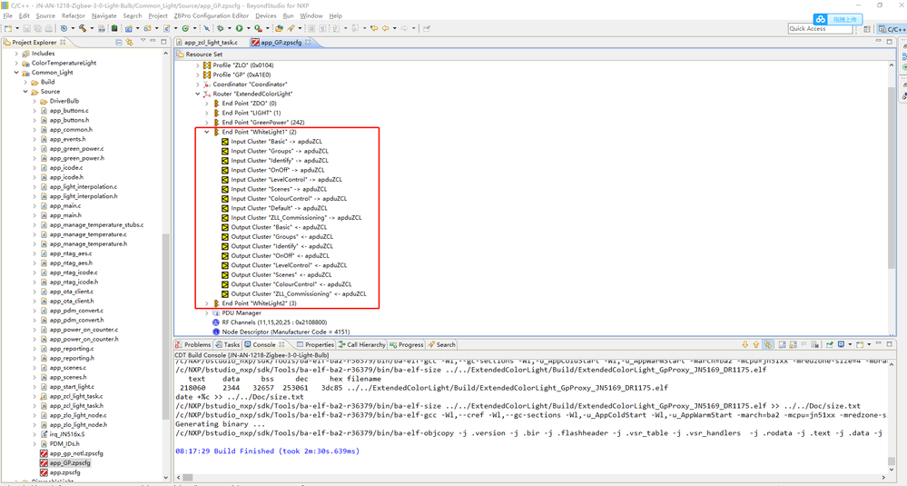Select irq_JN516x.S file
Image resolution: width=907 pixels, height=486 pixels.
click(63, 434)
